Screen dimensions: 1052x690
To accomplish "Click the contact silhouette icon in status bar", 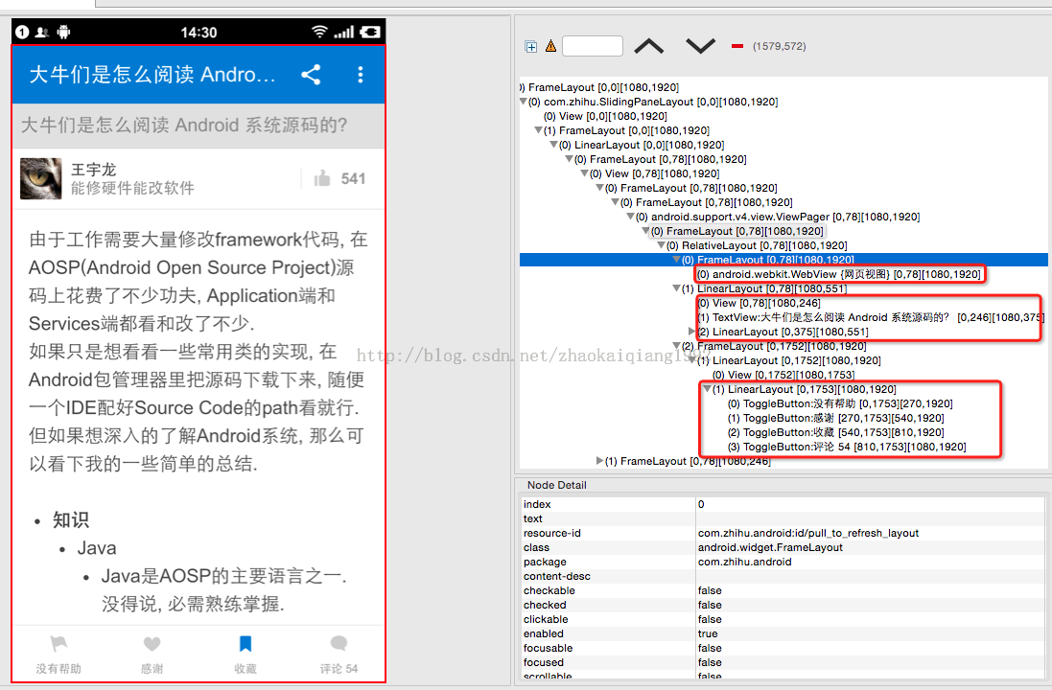I will point(41,32).
